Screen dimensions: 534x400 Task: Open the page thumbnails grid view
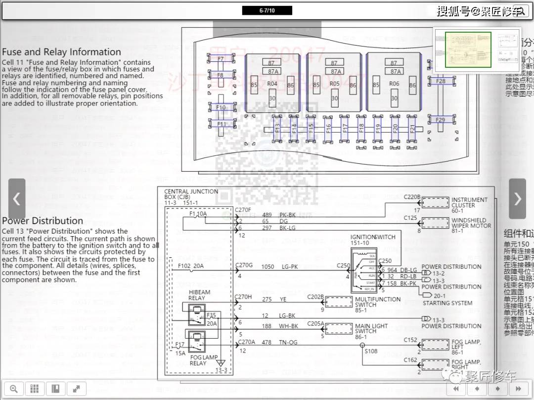[35, 389]
